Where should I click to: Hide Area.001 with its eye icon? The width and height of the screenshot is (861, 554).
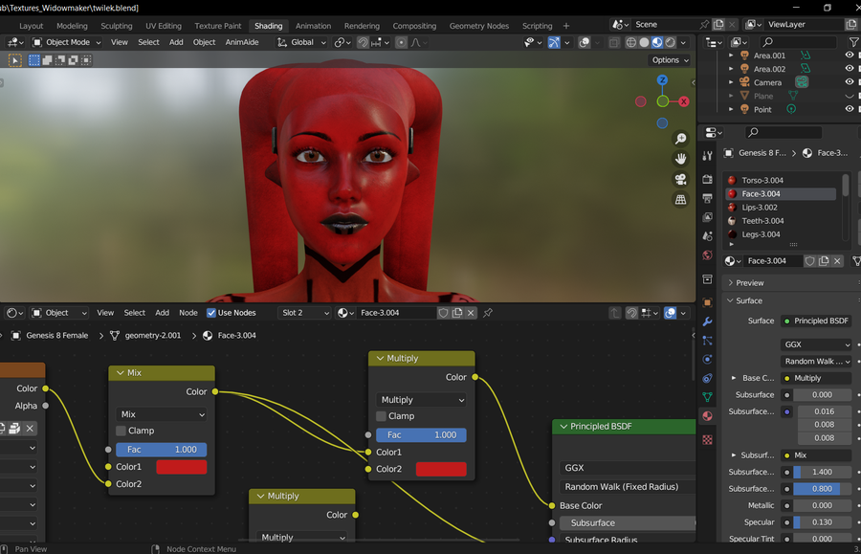(850, 55)
